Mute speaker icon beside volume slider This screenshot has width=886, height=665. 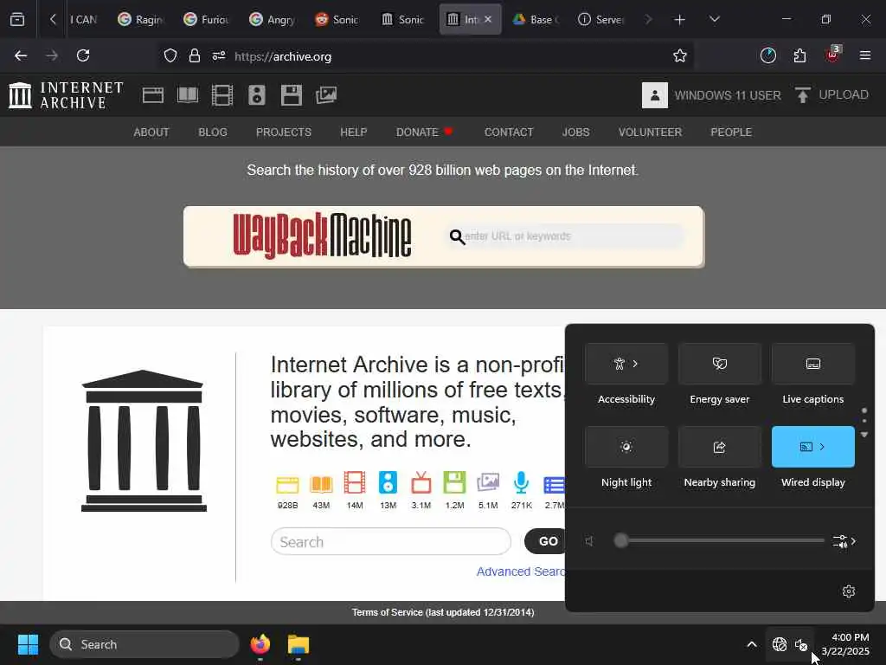pos(590,541)
